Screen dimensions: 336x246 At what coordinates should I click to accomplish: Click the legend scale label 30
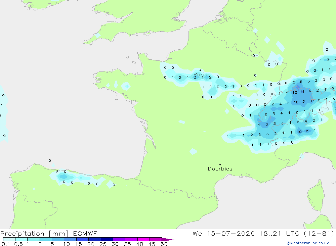[x=115, y=244]
